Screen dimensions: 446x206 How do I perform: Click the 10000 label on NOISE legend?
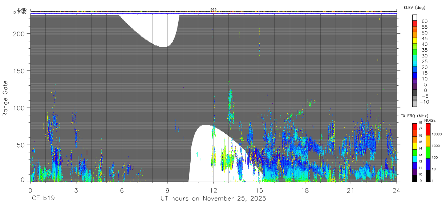(x=437, y=134)
